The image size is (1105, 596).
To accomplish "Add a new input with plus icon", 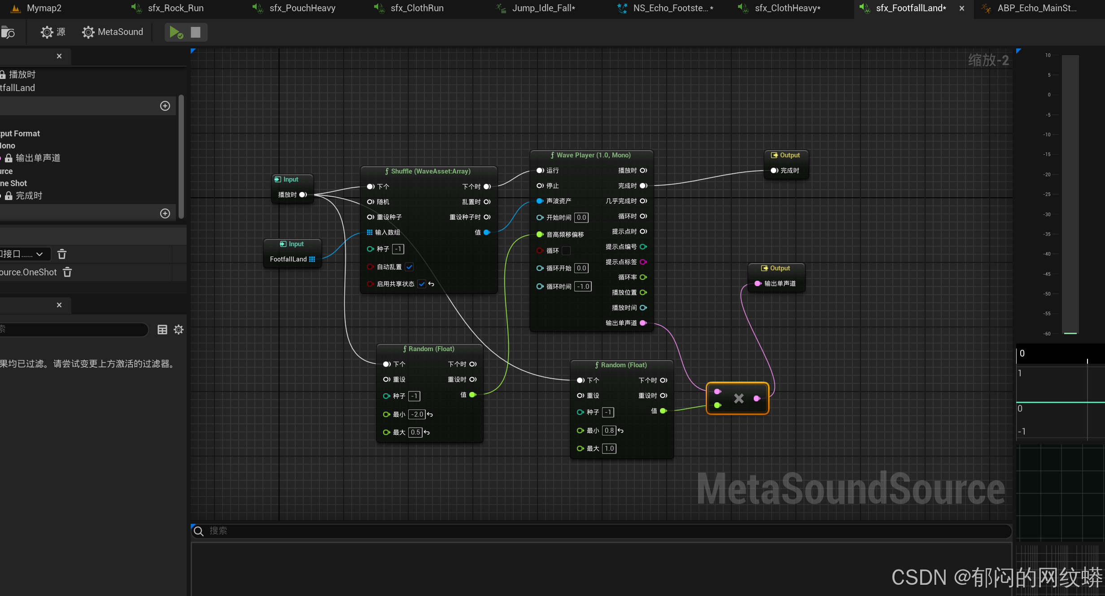I will pyautogui.click(x=165, y=106).
